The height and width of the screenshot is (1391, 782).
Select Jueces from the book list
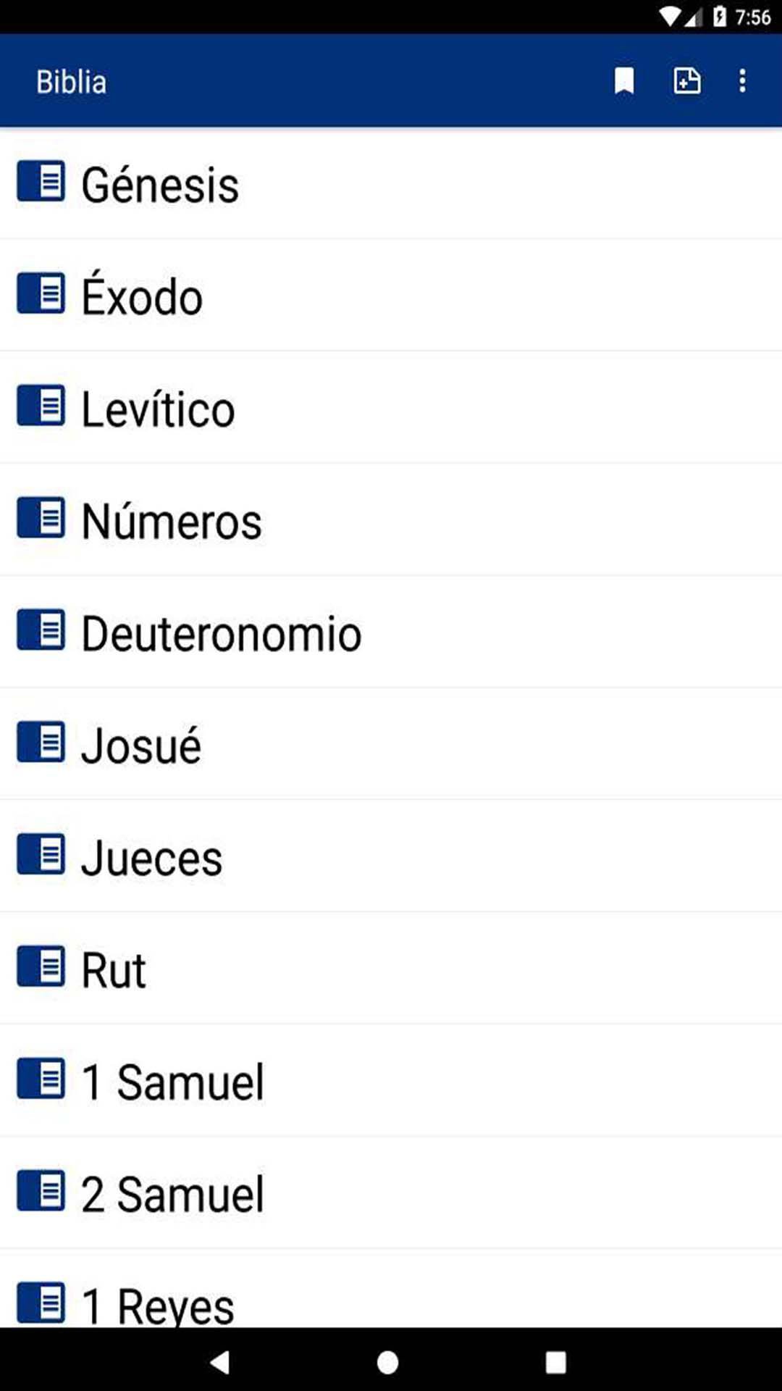point(151,859)
